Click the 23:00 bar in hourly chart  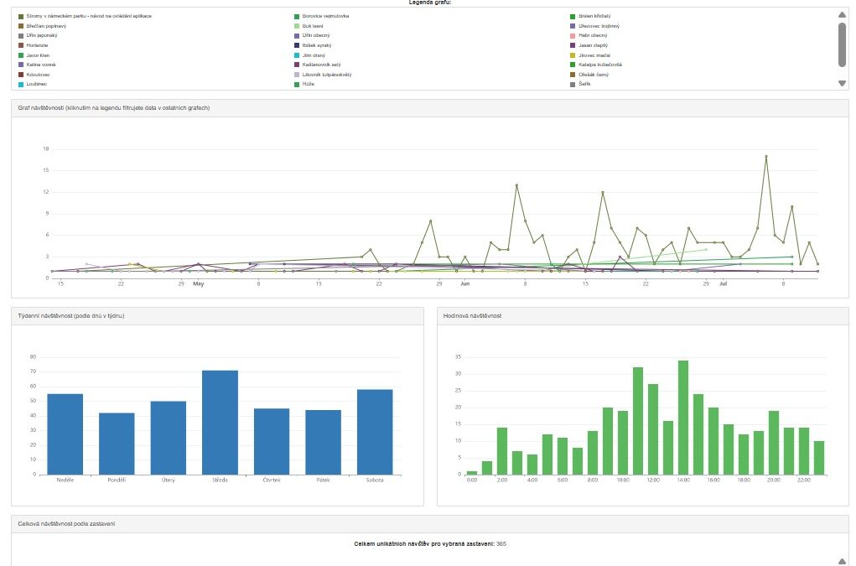819,458
